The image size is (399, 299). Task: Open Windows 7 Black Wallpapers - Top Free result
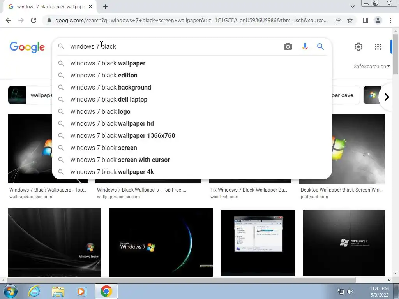(x=141, y=190)
